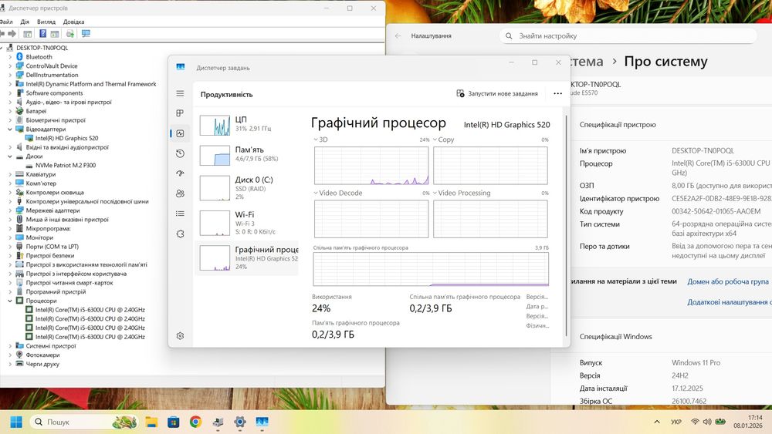
Task: Open 'Домен або робоча група' link
Action: 728,281
